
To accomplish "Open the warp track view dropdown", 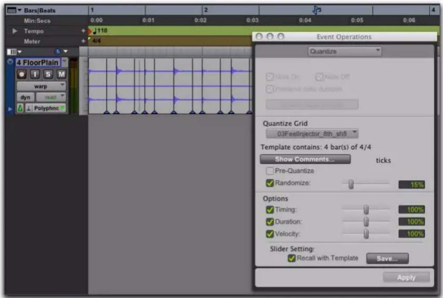I will point(41,86).
